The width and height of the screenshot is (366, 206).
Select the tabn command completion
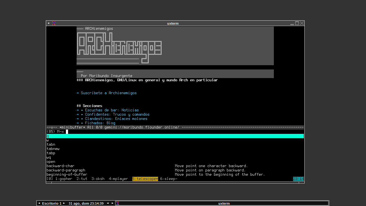(x=51, y=145)
